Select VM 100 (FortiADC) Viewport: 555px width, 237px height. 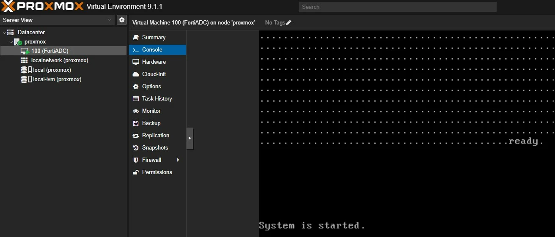coord(63,51)
